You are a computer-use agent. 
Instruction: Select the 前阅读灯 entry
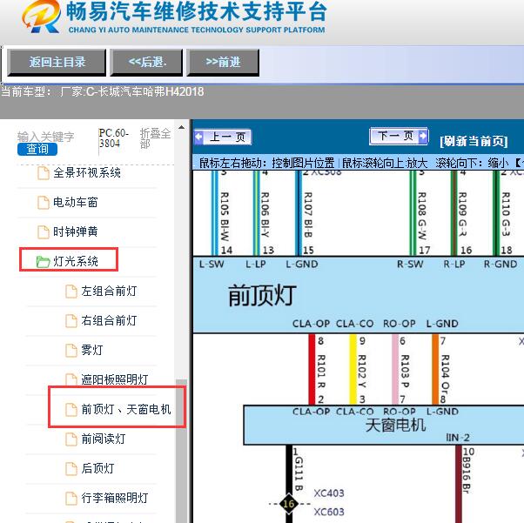click(104, 439)
